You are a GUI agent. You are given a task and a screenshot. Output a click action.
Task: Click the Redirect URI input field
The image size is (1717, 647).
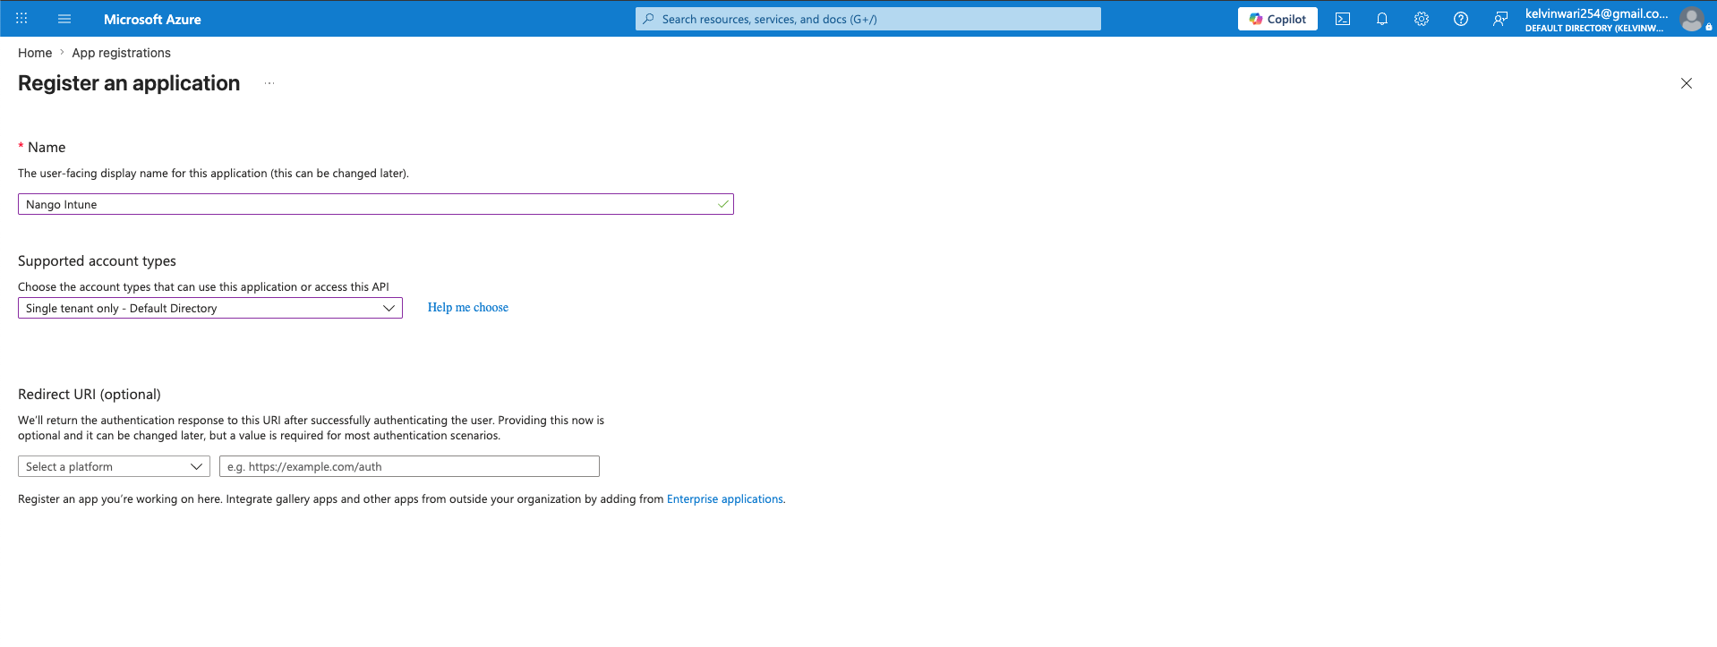tap(409, 466)
